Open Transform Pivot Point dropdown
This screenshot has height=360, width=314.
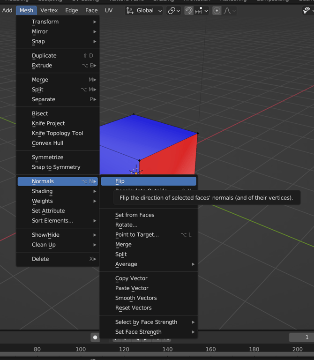(x=174, y=11)
